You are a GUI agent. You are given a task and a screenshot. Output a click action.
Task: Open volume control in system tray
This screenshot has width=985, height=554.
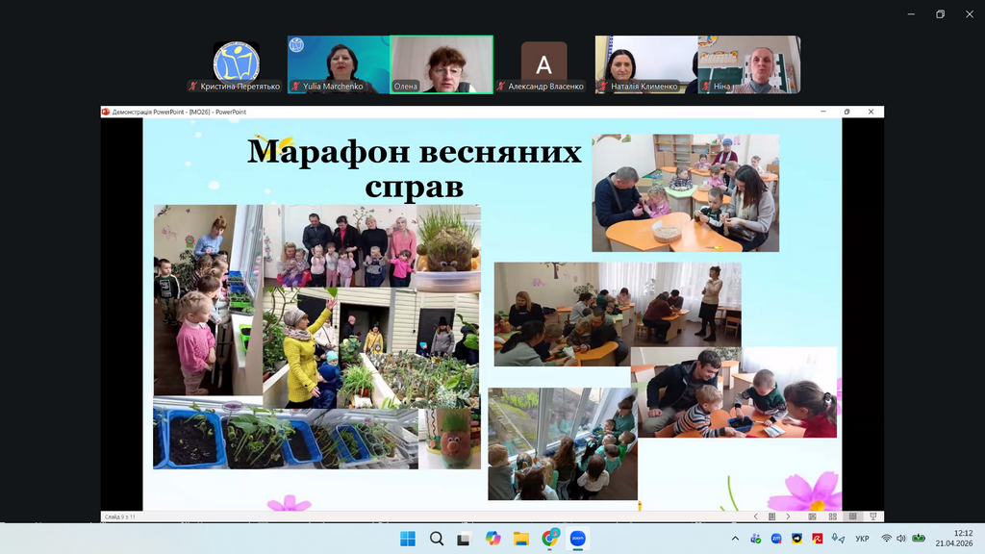[x=901, y=539]
